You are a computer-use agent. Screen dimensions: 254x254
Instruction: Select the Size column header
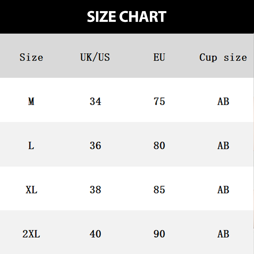31,57
